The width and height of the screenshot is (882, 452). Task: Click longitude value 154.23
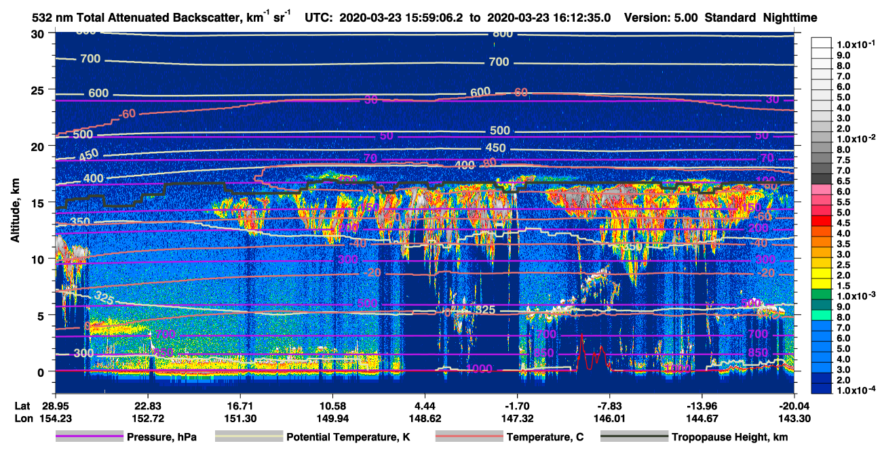click(x=55, y=418)
